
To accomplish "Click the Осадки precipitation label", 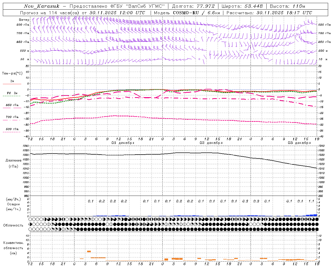I will pos(13,204).
